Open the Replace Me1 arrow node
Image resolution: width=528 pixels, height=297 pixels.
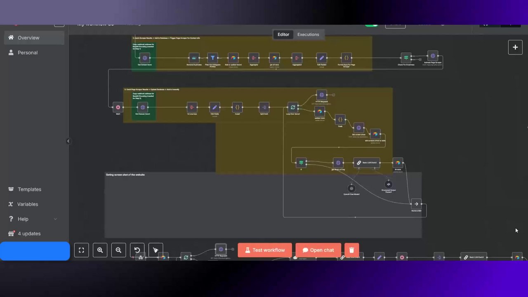pos(416,204)
